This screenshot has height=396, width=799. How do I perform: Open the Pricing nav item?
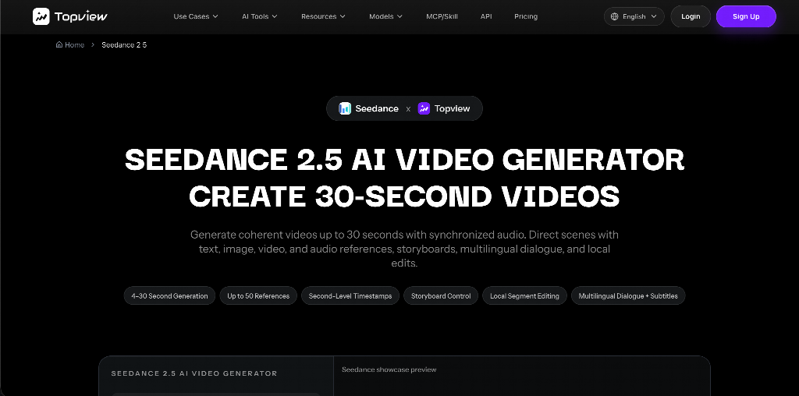click(526, 16)
